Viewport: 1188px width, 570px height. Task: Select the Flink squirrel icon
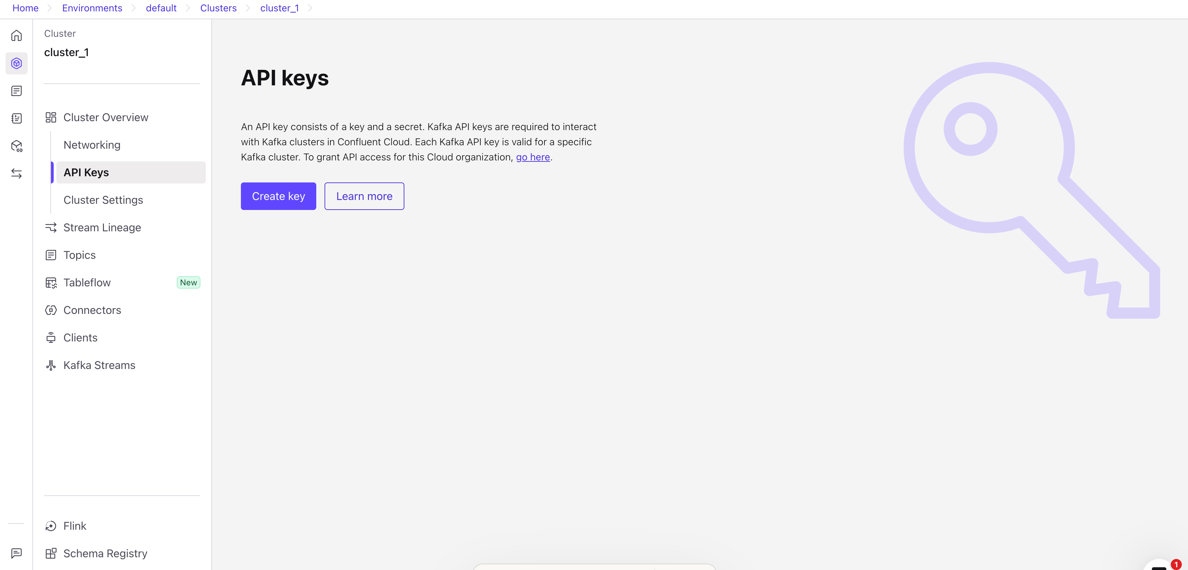tap(51, 526)
